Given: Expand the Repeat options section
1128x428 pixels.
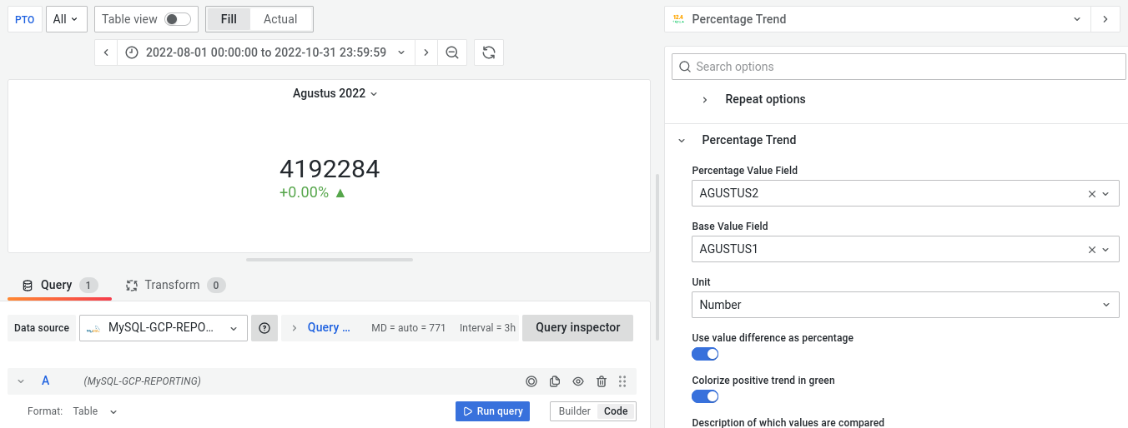Looking at the screenshot, I should pyautogui.click(x=765, y=99).
